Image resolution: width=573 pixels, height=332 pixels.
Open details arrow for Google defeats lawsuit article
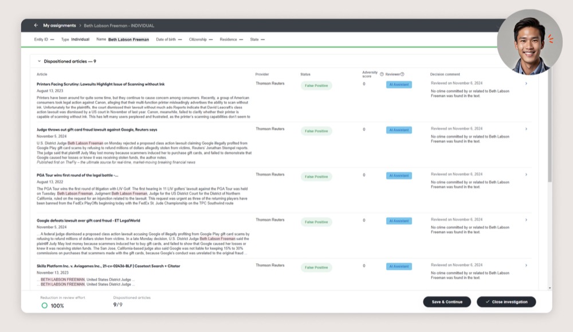tap(526, 220)
